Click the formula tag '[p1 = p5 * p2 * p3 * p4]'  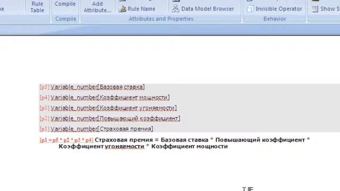point(66,140)
